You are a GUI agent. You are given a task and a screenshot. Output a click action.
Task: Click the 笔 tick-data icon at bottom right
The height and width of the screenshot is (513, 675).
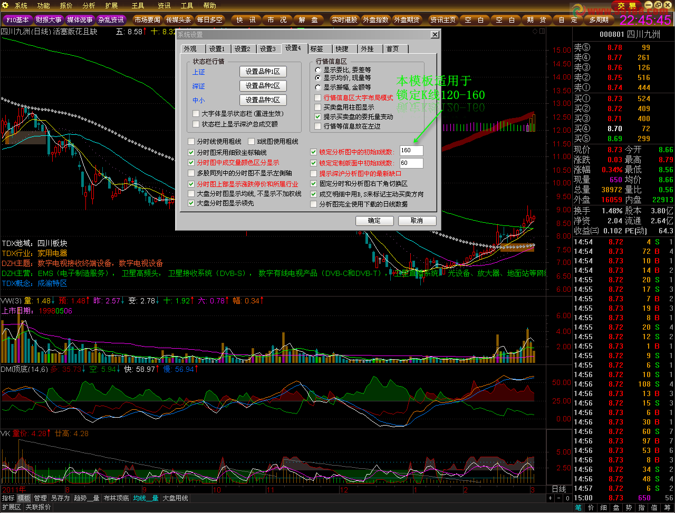[578, 508]
